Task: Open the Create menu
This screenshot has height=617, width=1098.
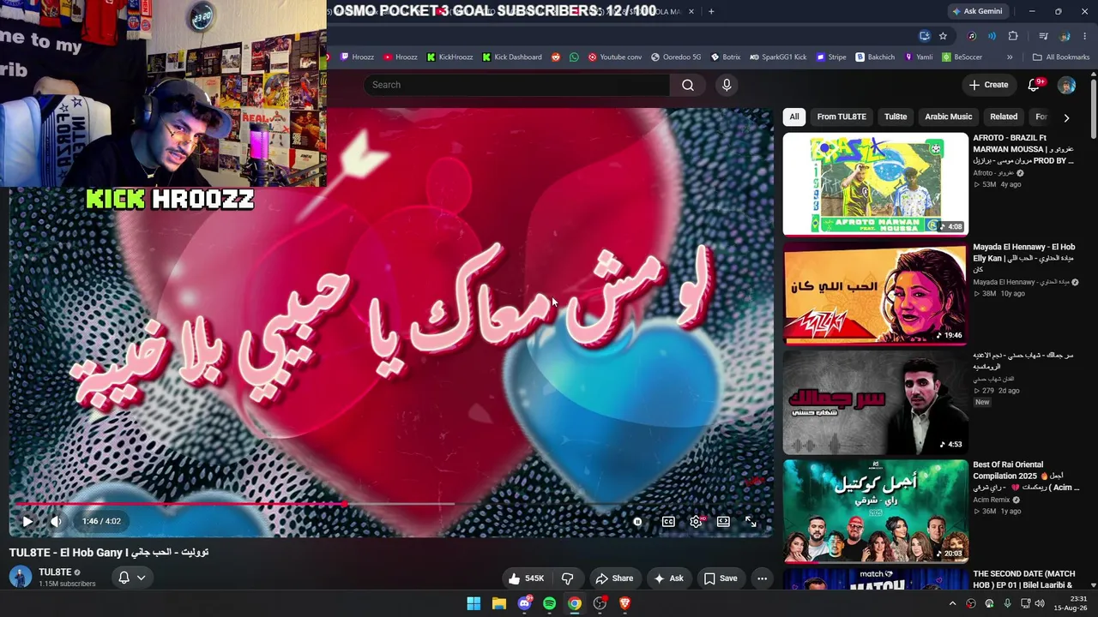Action: (x=988, y=85)
